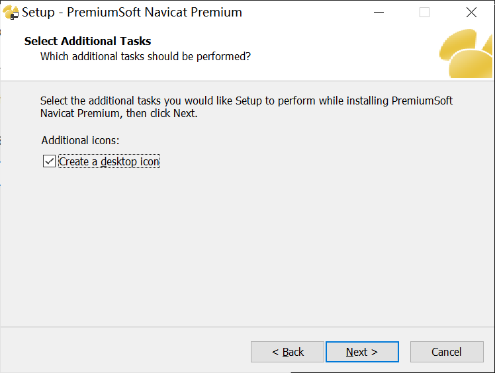Click the window title text
Viewport: 495px width, 373px height.
pos(132,13)
